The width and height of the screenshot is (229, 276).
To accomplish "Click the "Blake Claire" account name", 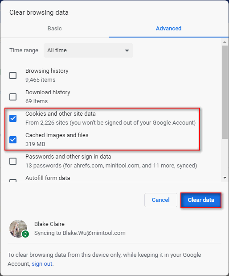I will click(49, 224).
